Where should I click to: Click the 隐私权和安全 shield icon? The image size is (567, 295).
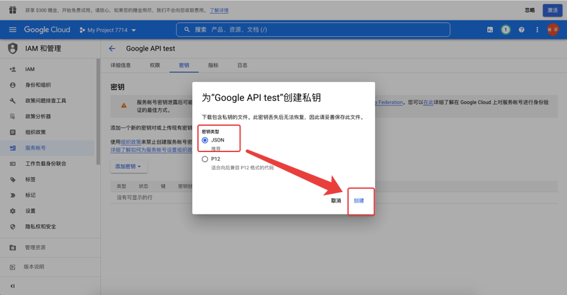coord(12,227)
